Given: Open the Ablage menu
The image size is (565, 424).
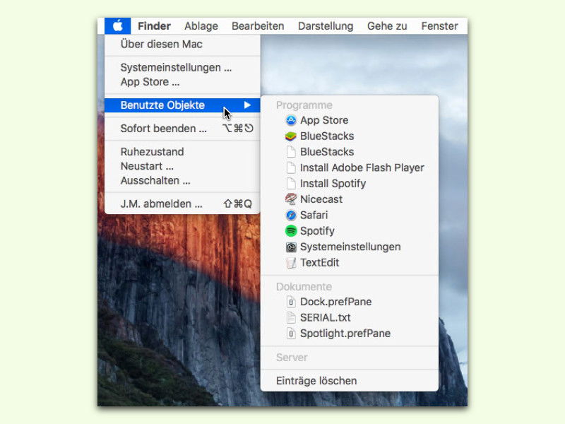Looking at the screenshot, I should [201, 26].
